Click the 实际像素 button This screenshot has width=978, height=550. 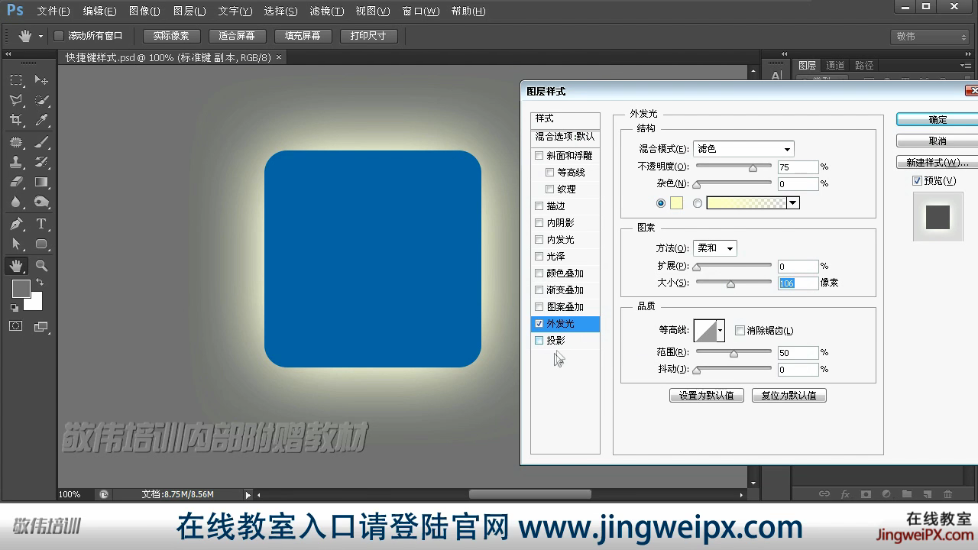171,36
